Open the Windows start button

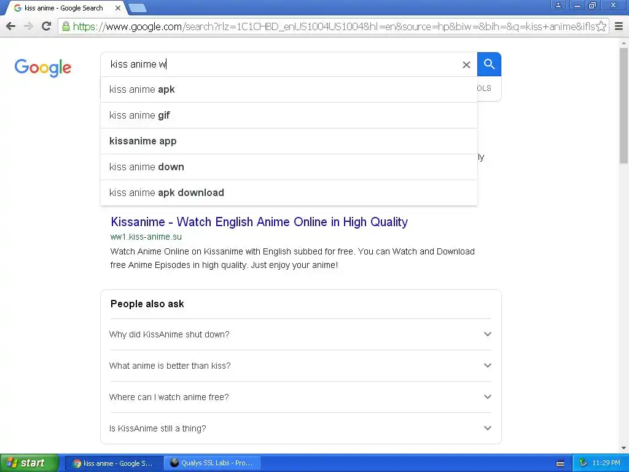pos(29,463)
